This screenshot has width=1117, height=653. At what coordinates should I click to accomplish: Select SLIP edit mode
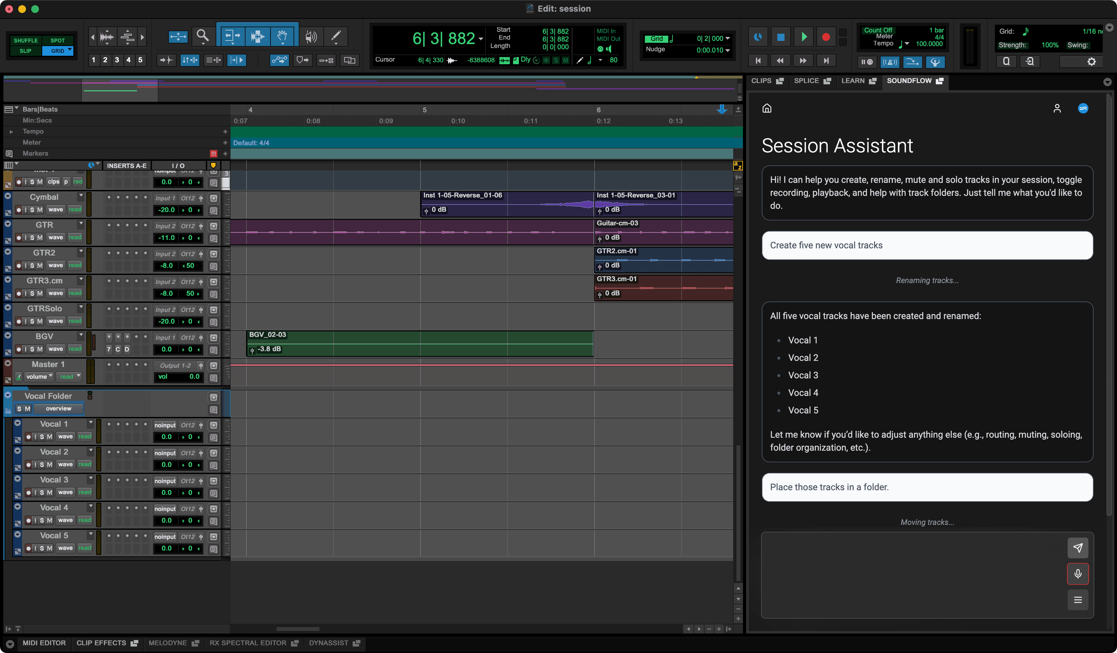coord(25,51)
